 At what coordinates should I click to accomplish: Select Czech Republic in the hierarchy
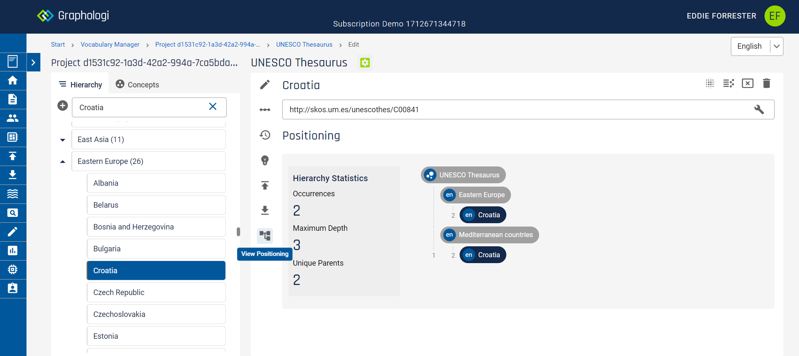point(156,292)
